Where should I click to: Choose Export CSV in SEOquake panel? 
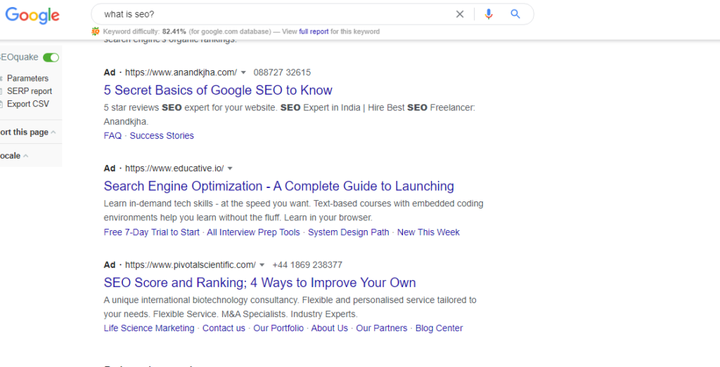pyautogui.click(x=28, y=104)
